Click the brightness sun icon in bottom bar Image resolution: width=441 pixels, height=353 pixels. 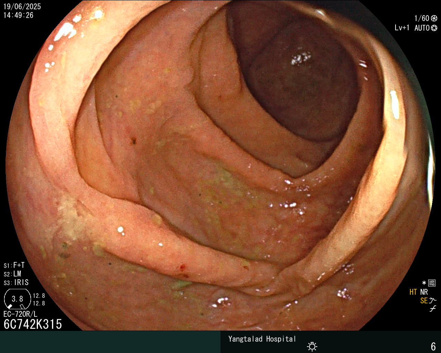pyautogui.click(x=312, y=346)
